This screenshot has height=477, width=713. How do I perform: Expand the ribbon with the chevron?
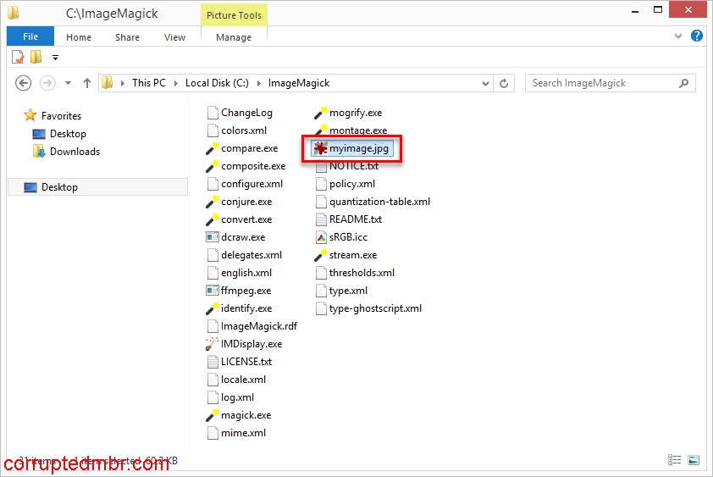pyautogui.click(x=678, y=37)
